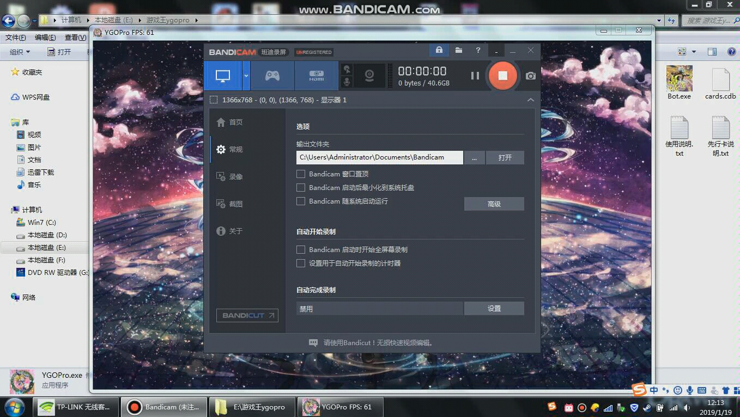The width and height of the screenshot is (740, 417).
Task: Toggle microphone recording icon in Bandicam
Action: (347, 82)
